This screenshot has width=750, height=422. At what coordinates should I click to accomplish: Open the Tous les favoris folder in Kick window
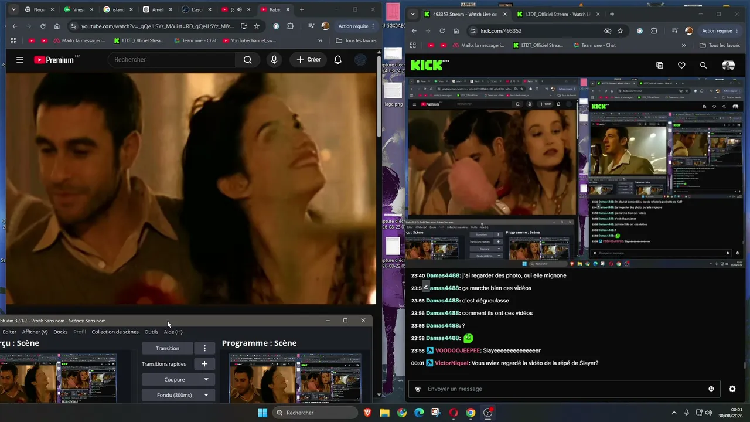(720, 45)
